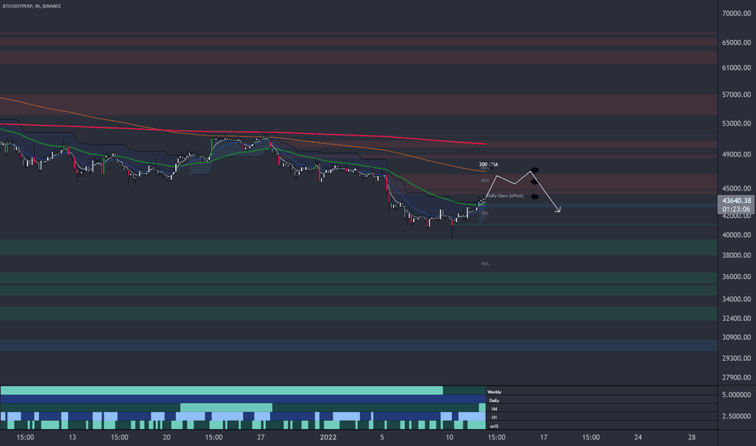The image size is (756, 446).
Task: Click the date 10 on time axis
Action: (x=449, y=437)
